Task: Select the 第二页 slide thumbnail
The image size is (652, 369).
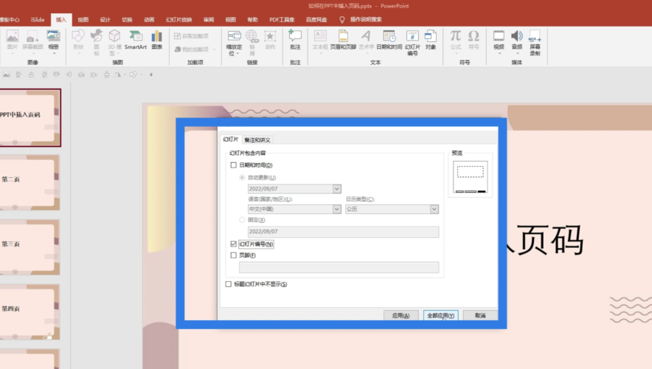Action: click(30, 182)
